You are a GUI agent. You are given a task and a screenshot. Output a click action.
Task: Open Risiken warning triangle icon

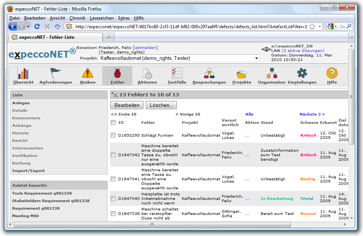coord(88,73)
